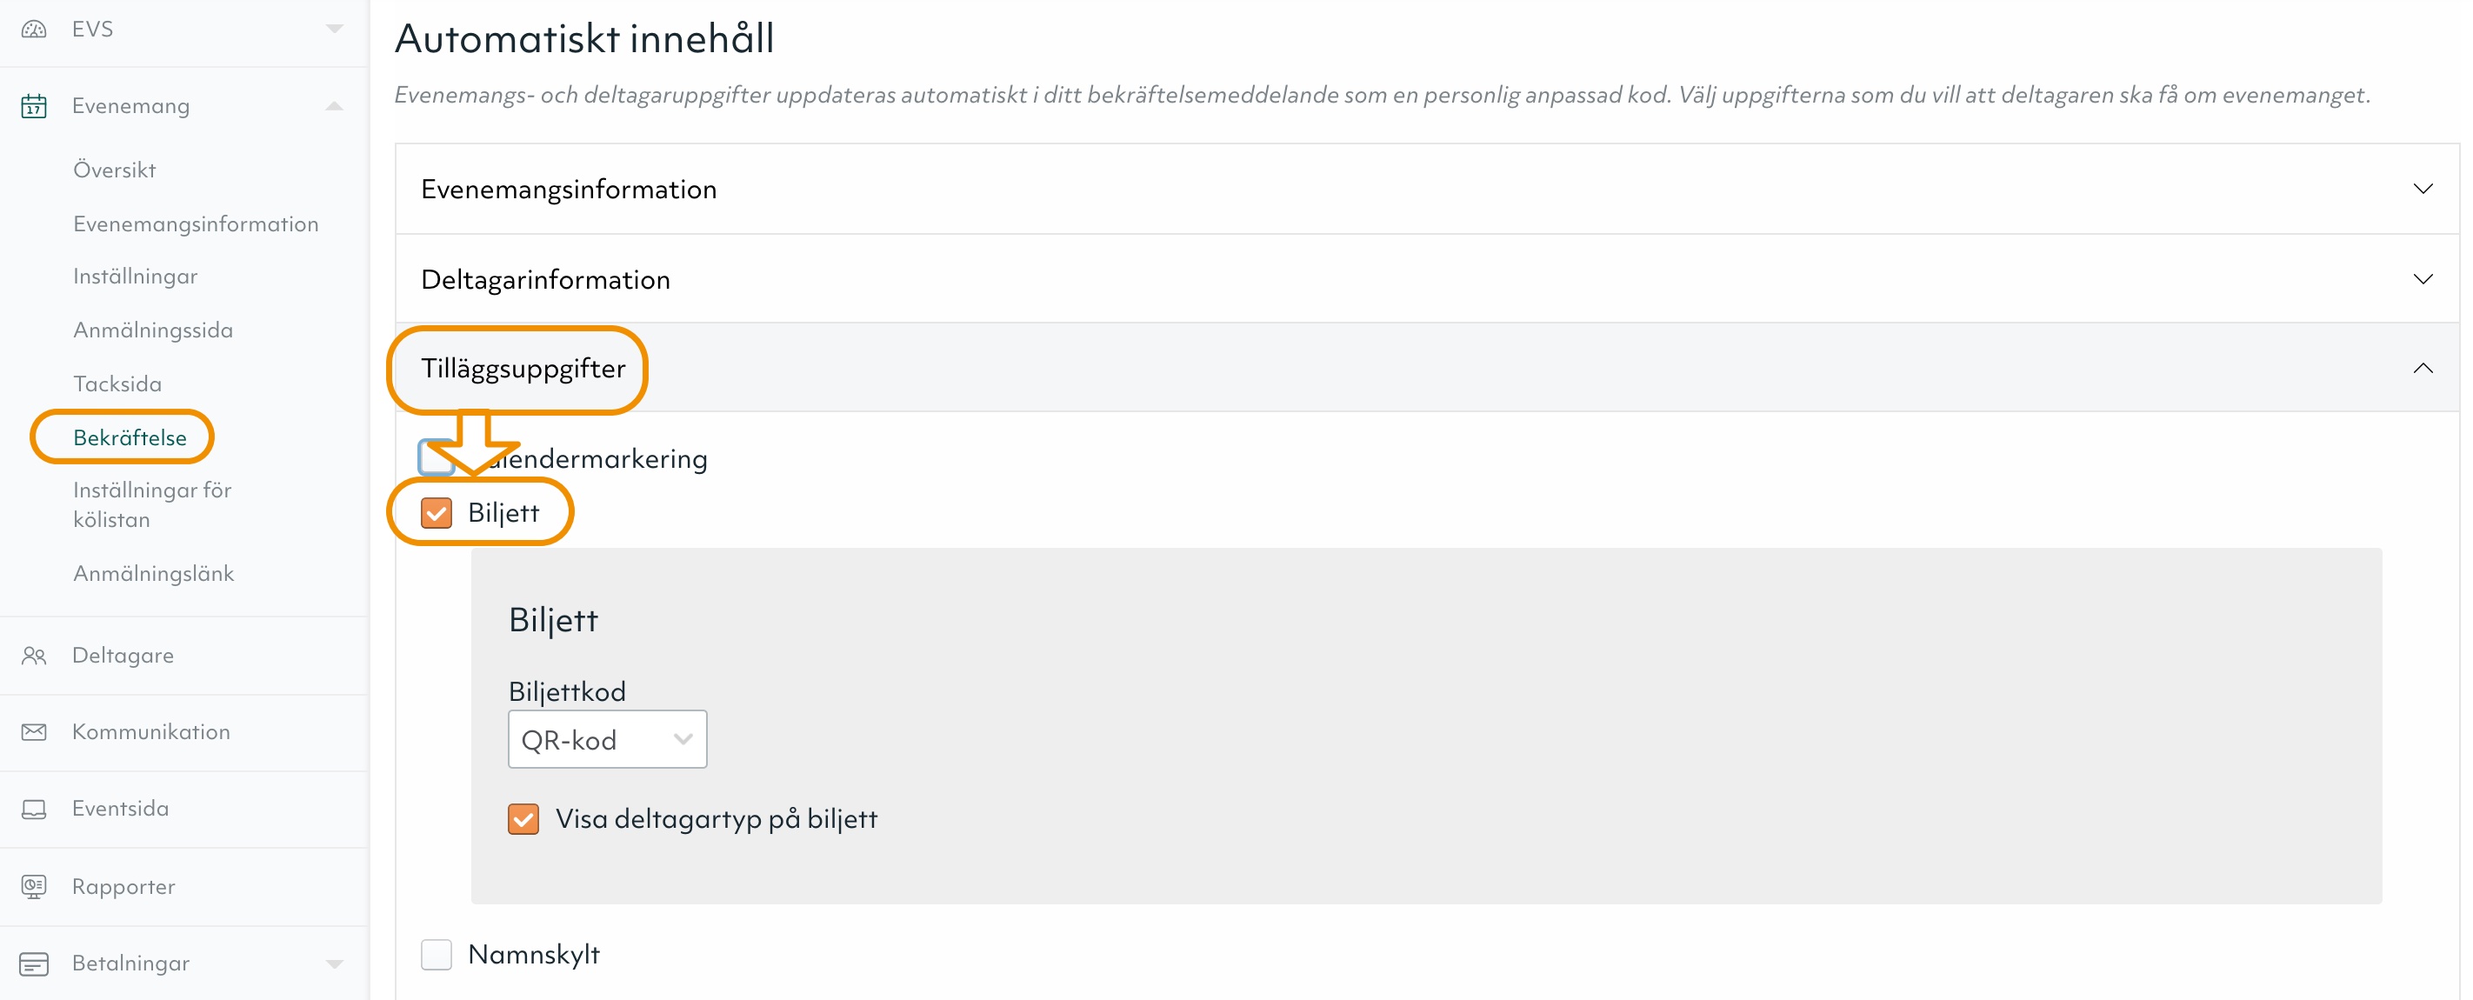This screenshot has width=2473, height=1000.
Task: Click the Kommunikation envelope icon
Action: point(34,732)
